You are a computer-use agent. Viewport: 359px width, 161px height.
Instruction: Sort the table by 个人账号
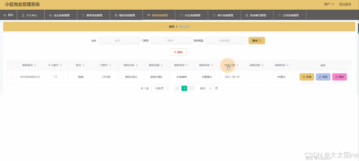(61, 65)
